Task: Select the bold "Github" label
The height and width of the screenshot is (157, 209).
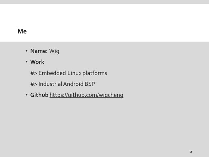Action: coord(39,95)
